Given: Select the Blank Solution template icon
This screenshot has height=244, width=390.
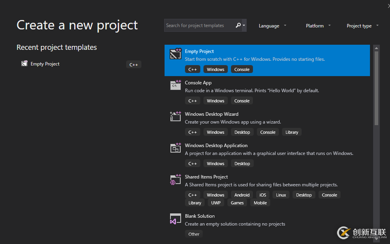Looking at the screenshot, I should click(x=175, y=219).
